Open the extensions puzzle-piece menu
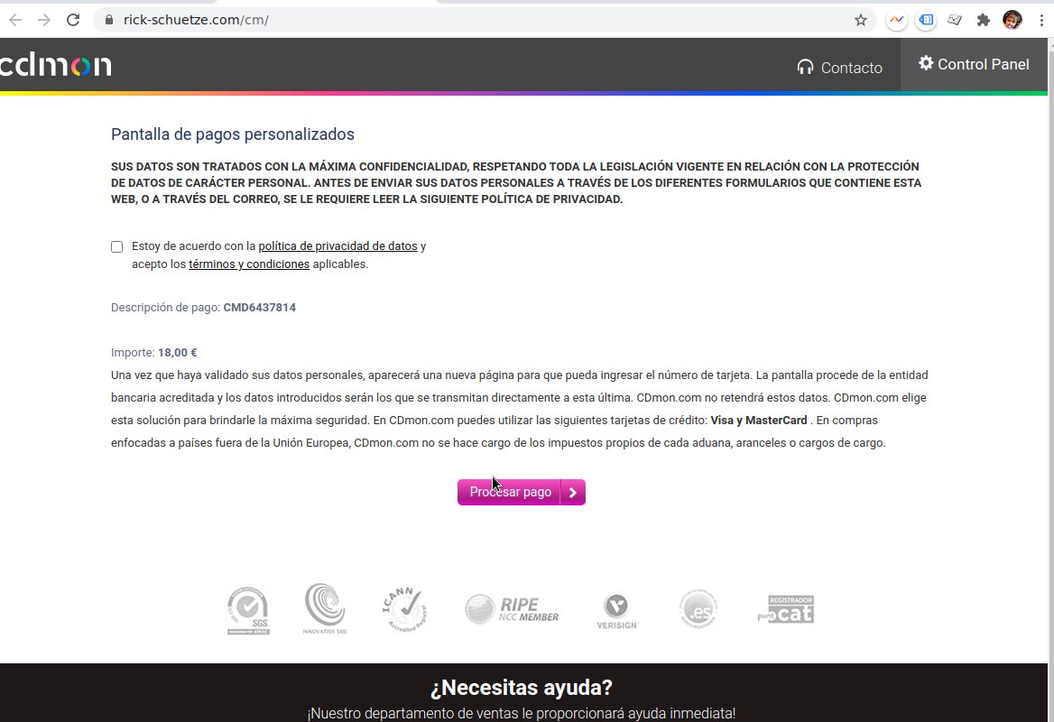Image resolution: width=1054 pixels, height=722 pixels. click(984, 20)
